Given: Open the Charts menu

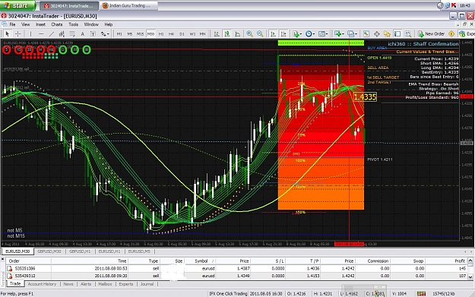Looking at the screenshot, I should [57, 24].
